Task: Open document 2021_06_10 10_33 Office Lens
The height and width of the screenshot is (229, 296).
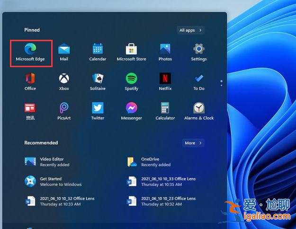Action: pyautogui.click(x=161, y=182)
